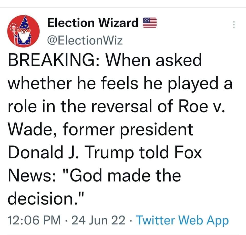Follow the Twitter Web App source link
This screenshot has height=235, width=246.
[x=182, y=220]
